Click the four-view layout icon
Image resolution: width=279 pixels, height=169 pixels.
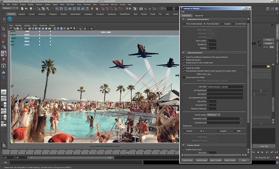[3, 98]
